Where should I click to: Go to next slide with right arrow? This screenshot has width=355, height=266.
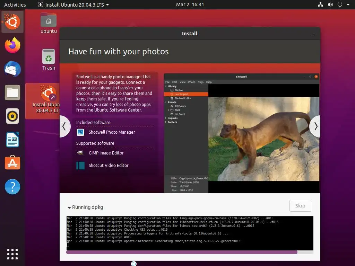pos(315,126)
